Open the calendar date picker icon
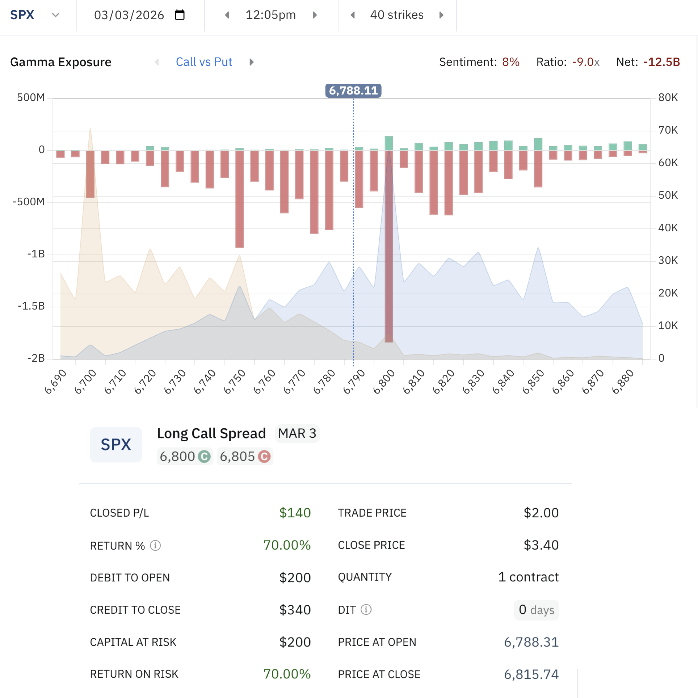This screenshot has width=698, height=698. 180,15
